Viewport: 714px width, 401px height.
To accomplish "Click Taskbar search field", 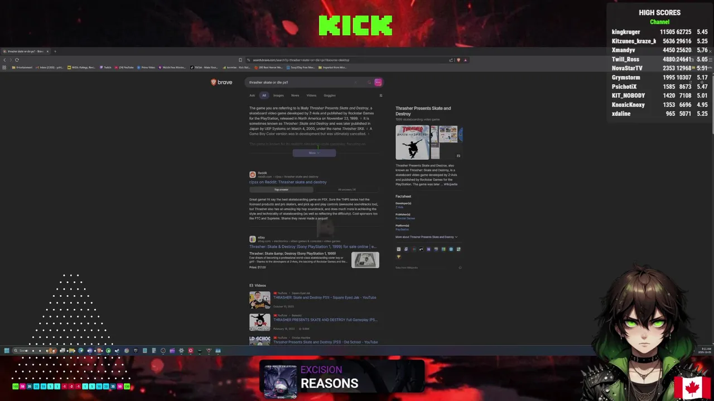I will point(35,350).
